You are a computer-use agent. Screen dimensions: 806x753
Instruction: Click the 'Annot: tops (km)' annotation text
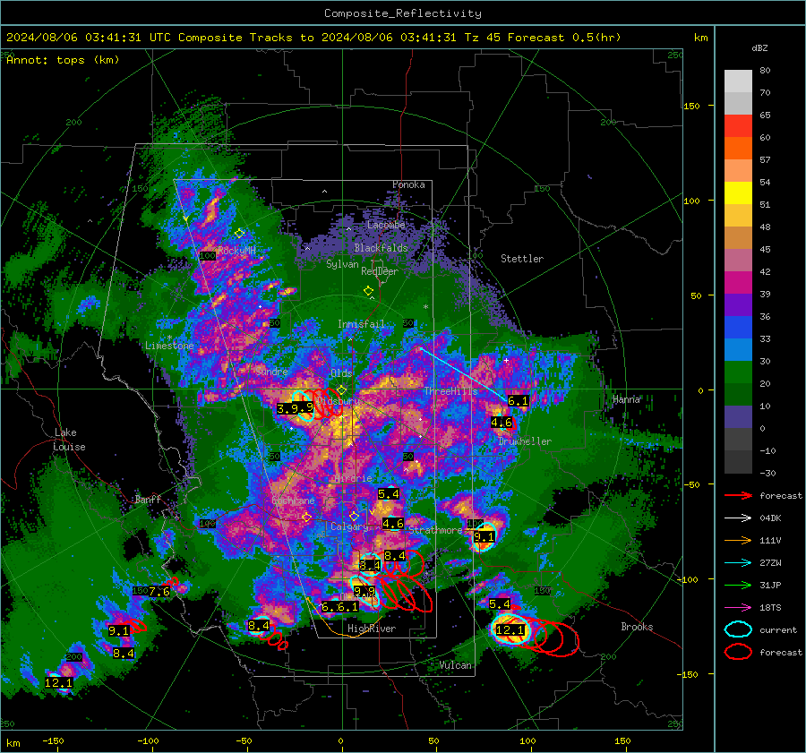click(63, 60)
